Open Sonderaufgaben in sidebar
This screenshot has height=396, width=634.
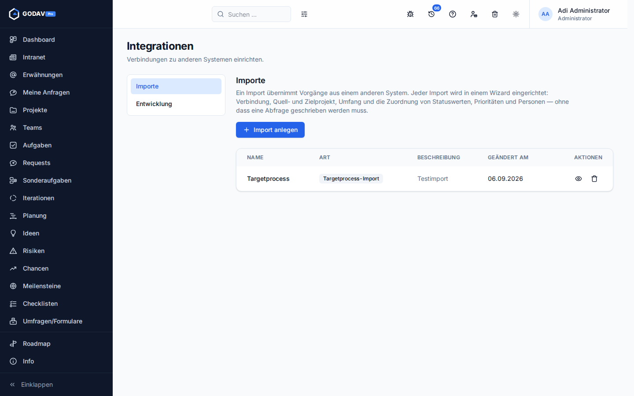point(56,180)
